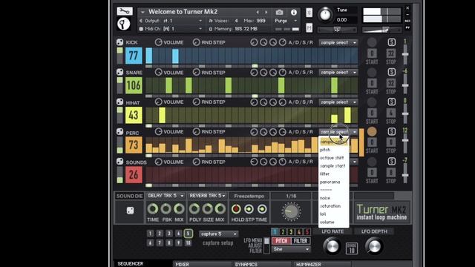475x267 pixels.
Task: Click the LFO DEPTH knob
Action: coord(374,245)
